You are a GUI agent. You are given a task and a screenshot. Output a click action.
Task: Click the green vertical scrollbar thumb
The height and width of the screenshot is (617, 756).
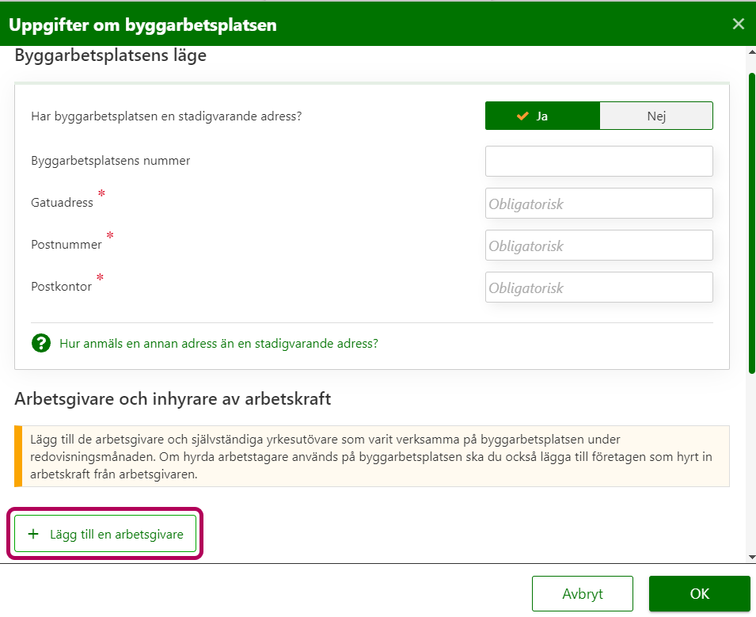tap(751, 222)
